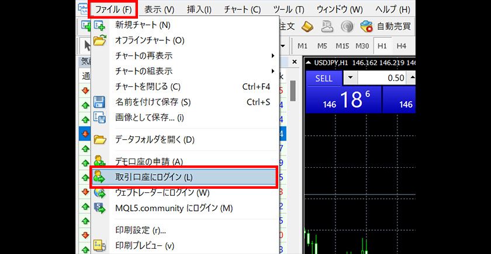
Task: Click the signals radar icon in toolbar
Action: pyautogui.click(x=347, y=27)
